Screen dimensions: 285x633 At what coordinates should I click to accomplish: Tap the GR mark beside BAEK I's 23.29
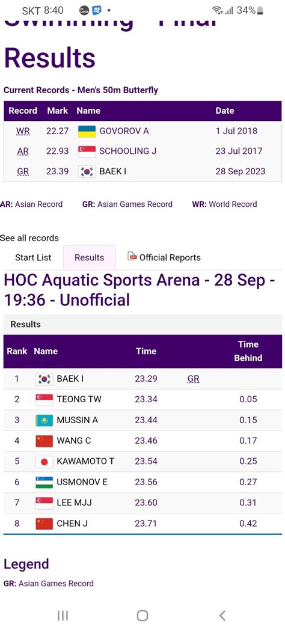point(194,379)
